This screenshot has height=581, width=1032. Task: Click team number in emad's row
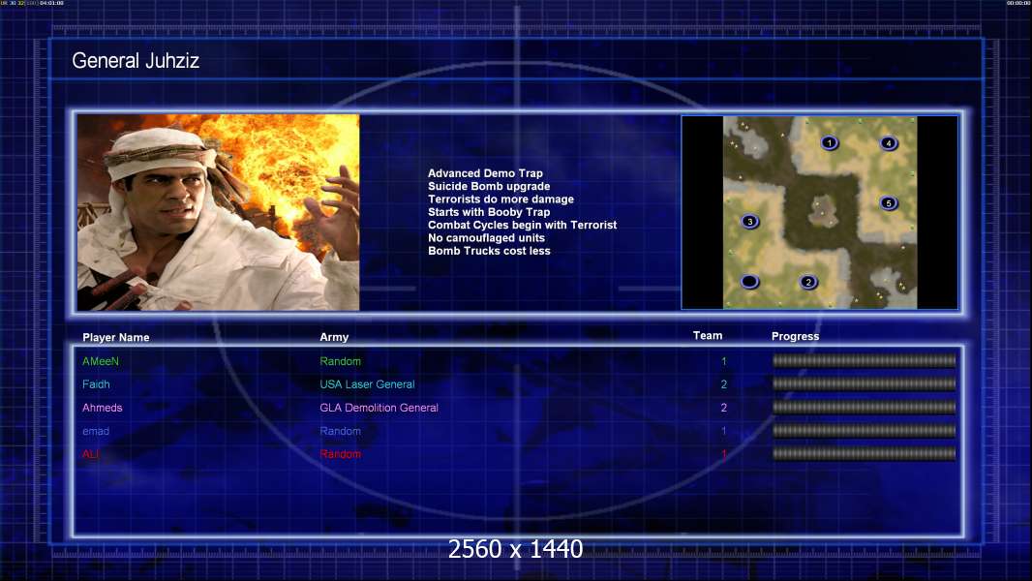724,431
